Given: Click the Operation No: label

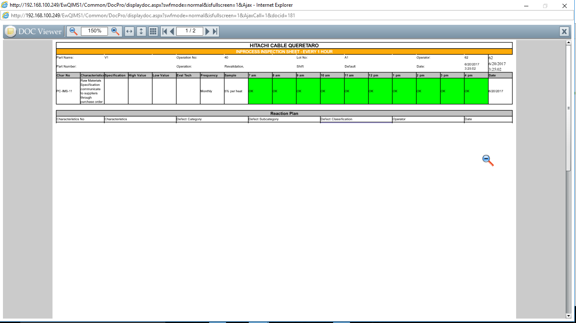Looking at the screenshot, I should [187, 58].
